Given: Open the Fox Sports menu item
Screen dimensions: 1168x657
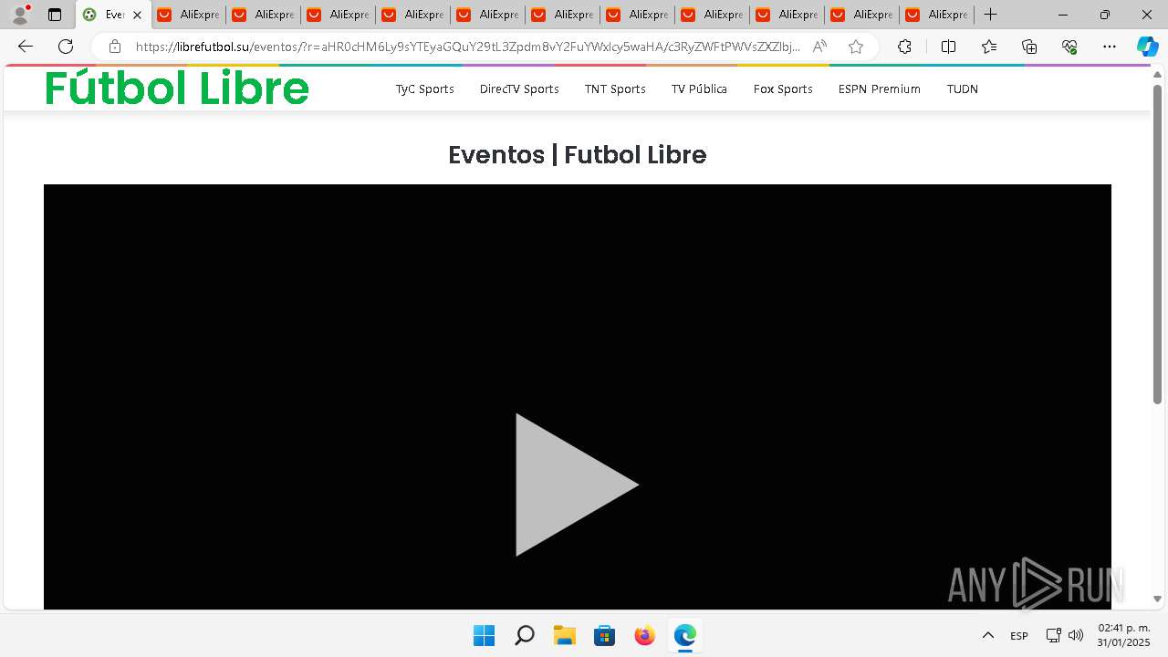Looking at the screenshot, I should [783, 89].
